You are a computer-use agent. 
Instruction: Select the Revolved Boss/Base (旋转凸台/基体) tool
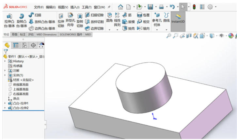21,20
